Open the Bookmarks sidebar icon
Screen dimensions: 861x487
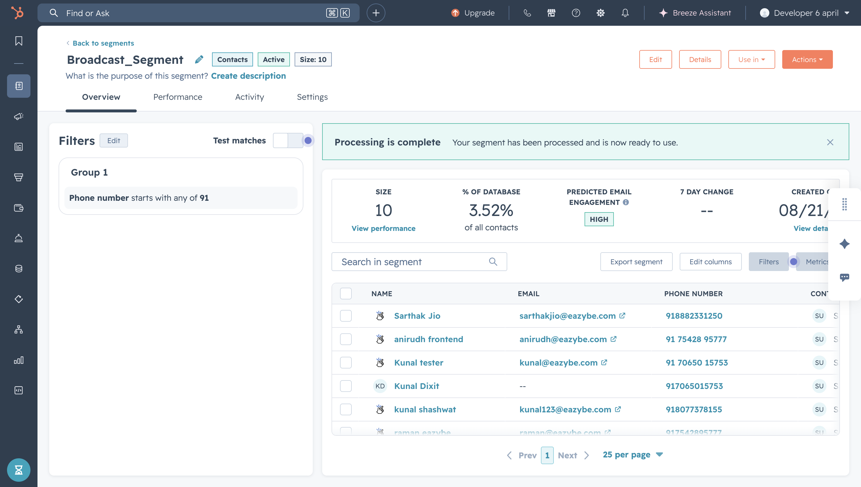(19, 41)
